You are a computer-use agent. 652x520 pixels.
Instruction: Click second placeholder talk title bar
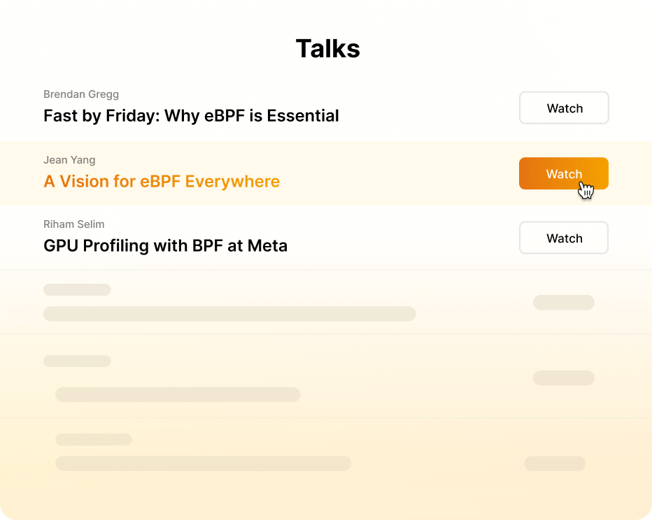coord(178,395)
